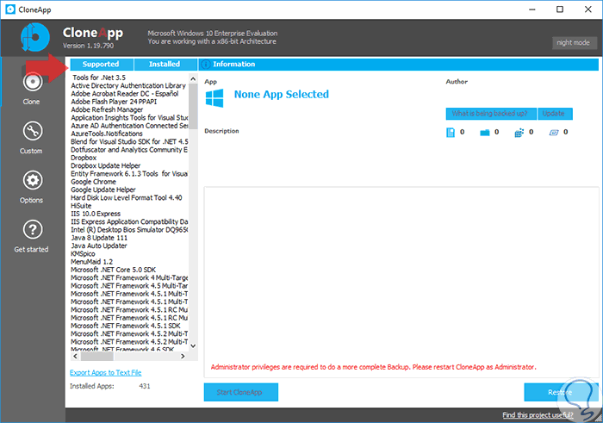Select Application Insights Tools for Visual Studio
Screen dimensions: 603x423
(x=129, y=118)
